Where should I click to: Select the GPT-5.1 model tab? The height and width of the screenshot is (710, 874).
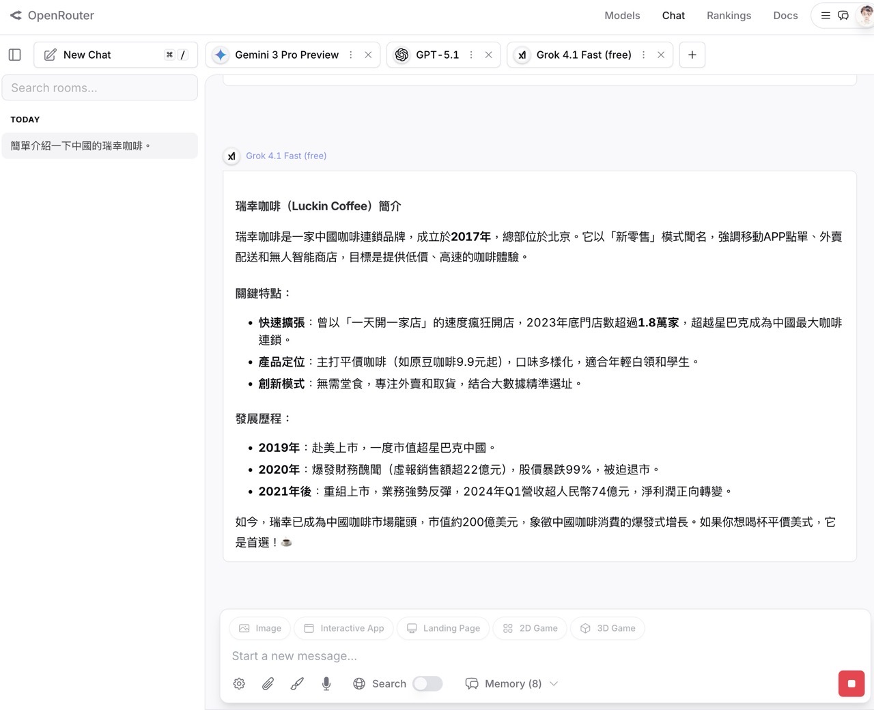coord(437,55)
